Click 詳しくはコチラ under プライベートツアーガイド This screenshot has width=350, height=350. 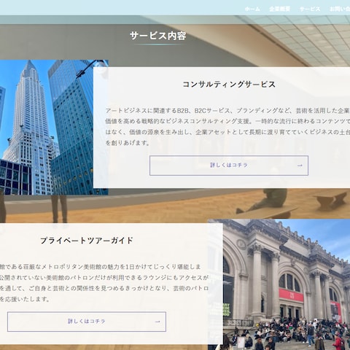87,322
